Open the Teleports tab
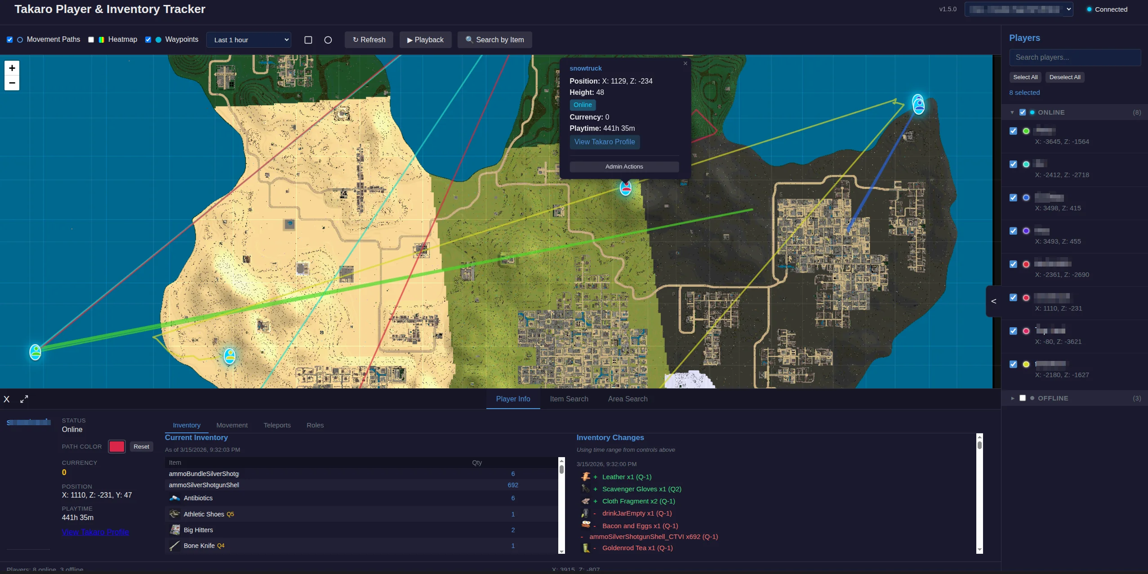Image resolution: width=1148 pixels, height=574 pixels. pyautogui.click(x=277, y=425)
